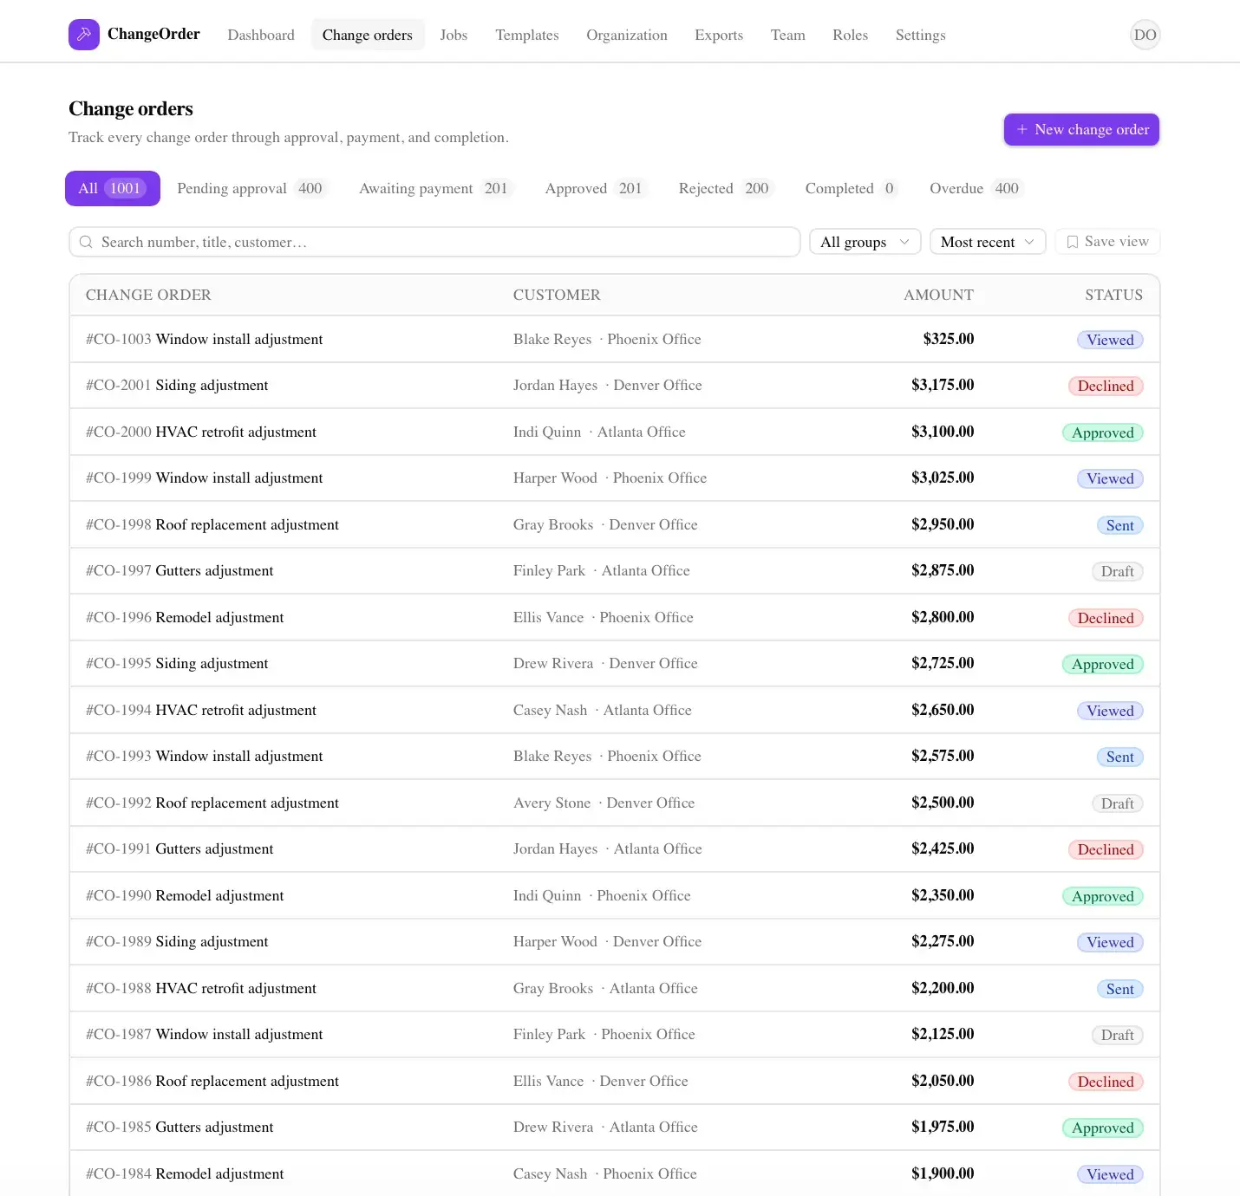Open the Most recent sort dropdown
Viewport: 1240px width, 1196px height.
(988, 242)
